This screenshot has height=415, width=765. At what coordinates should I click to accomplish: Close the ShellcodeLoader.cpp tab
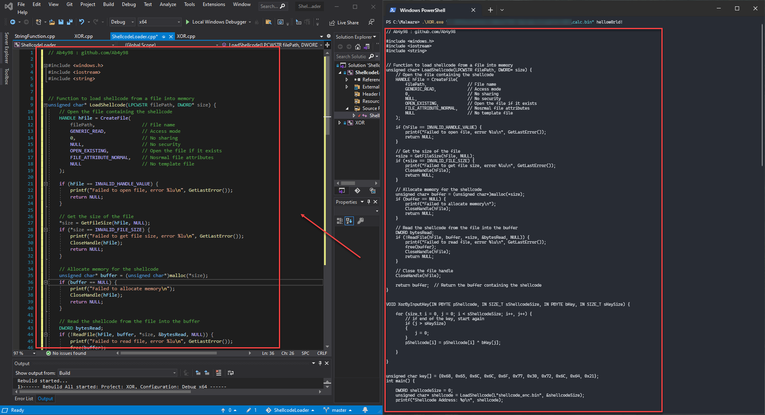[171, 36]
